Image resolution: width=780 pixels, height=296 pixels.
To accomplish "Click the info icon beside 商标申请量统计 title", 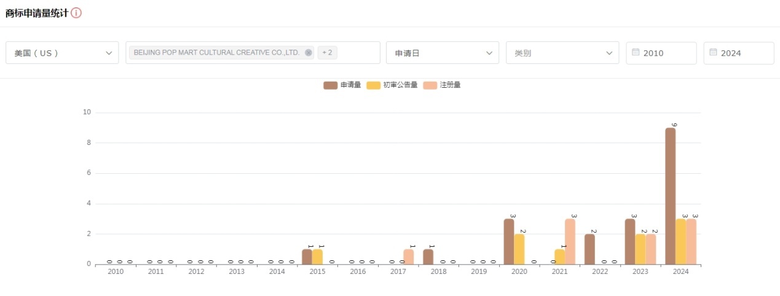I will click(x=76, y=13).
